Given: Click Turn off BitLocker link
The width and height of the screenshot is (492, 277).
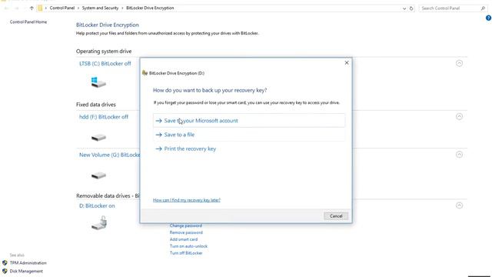Looking at the screenshot, I should [x=186, y=253].
